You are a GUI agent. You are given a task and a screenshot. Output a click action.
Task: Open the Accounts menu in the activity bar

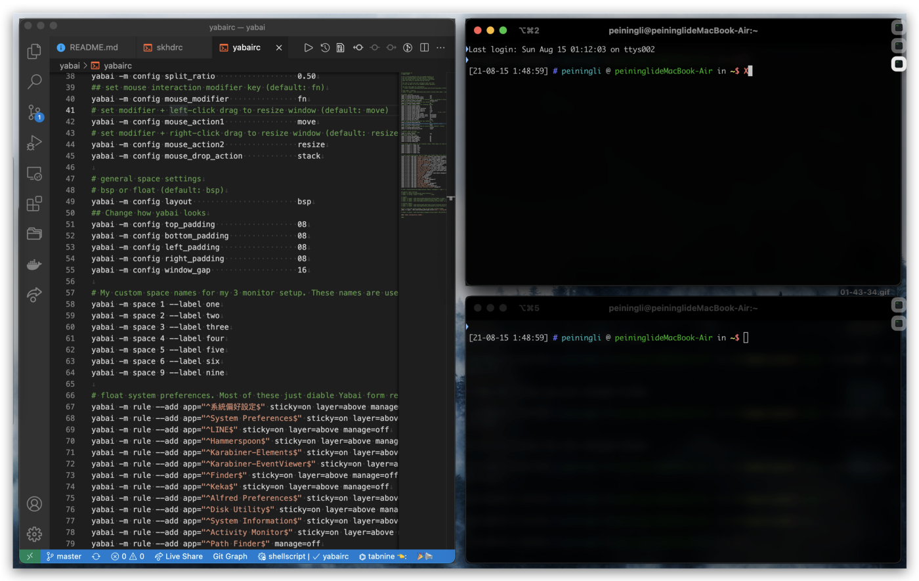pyautogui.click(x=34, y=504)
